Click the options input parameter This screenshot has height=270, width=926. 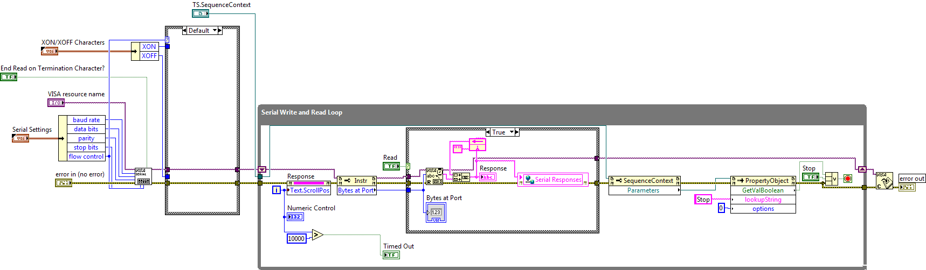click(763, 209)
